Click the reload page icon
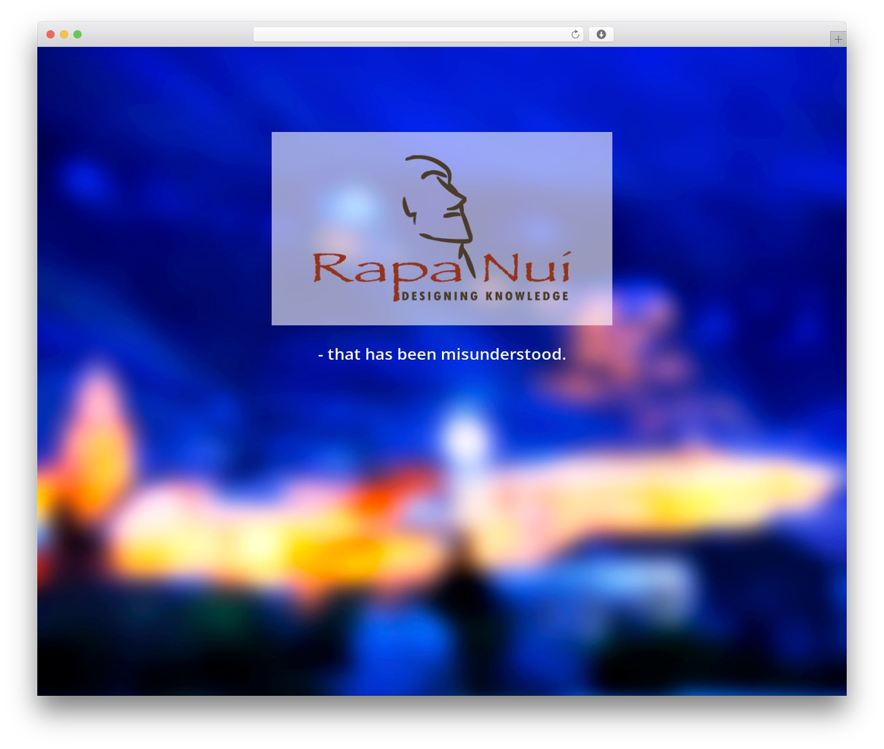Image resolution: width=884 pixels, height=749 pixels. click(575, 35)
